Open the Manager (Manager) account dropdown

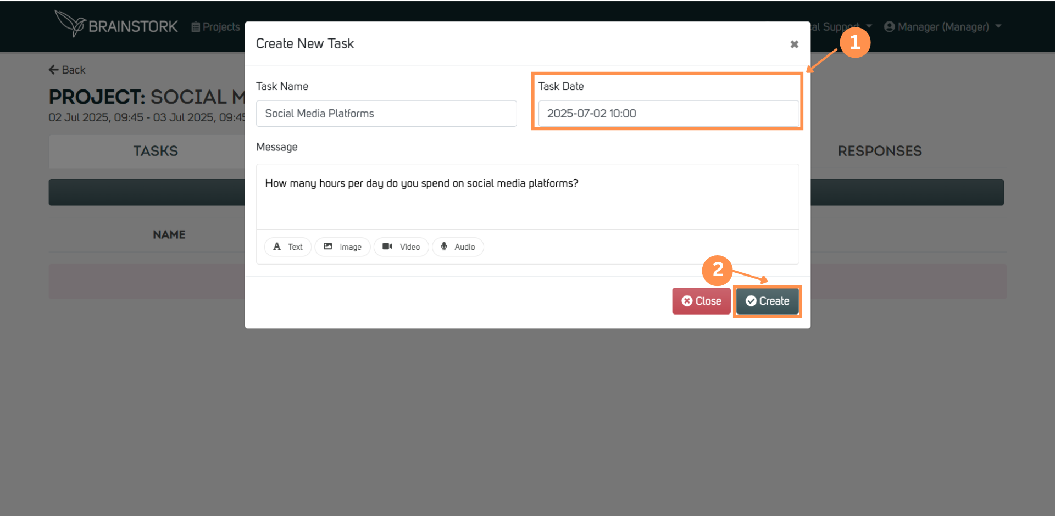click(x=943, y=27)
